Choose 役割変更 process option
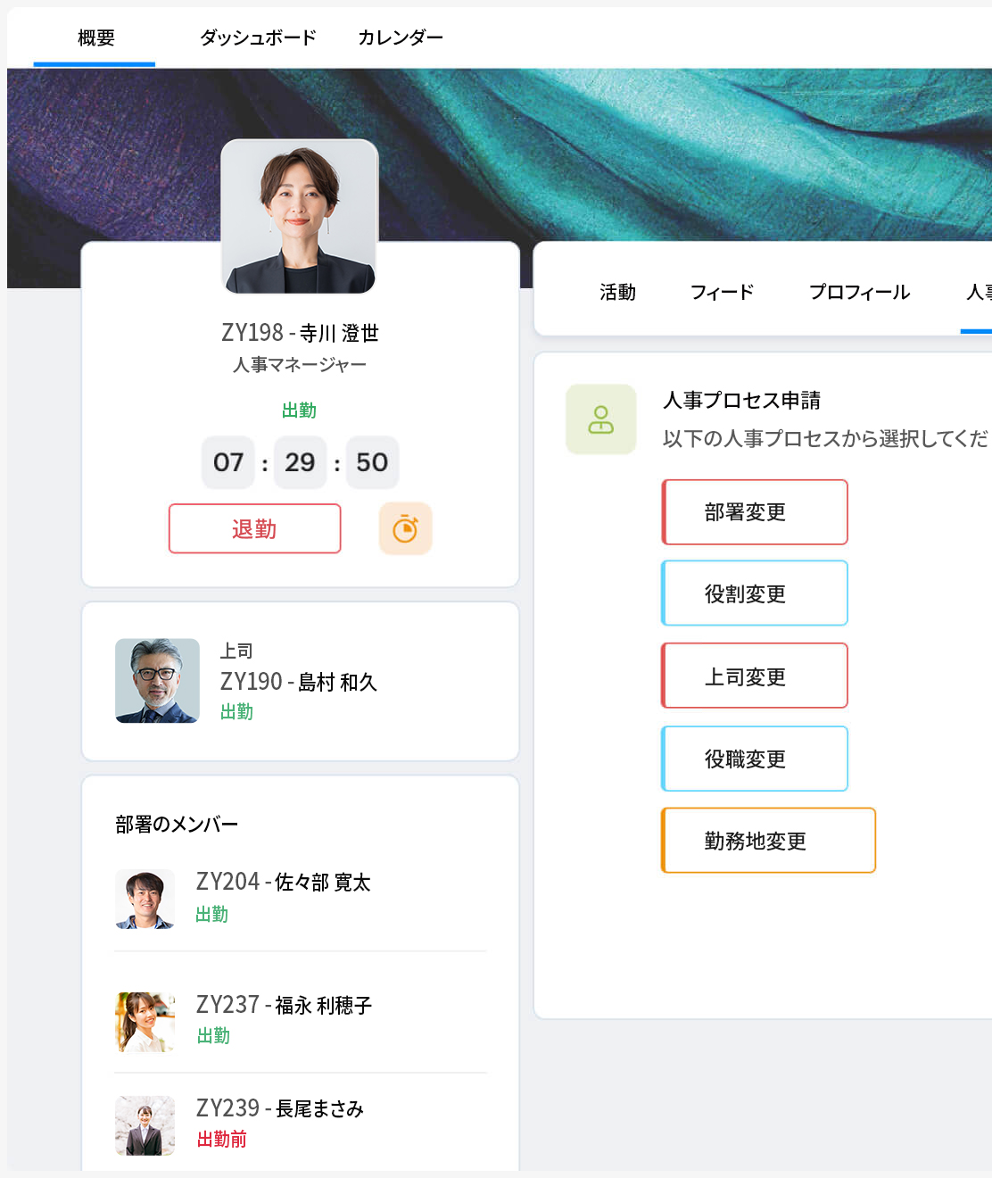This screenshot has height=1178, width=992. coord(755,593)
